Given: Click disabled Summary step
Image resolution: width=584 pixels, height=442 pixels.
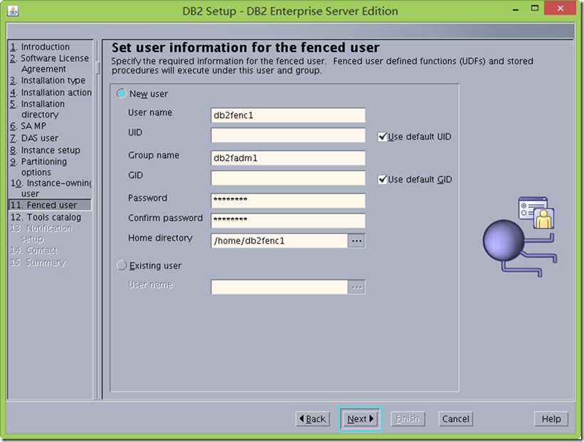Looking at the screenshot, I should (x=38, y=262).
